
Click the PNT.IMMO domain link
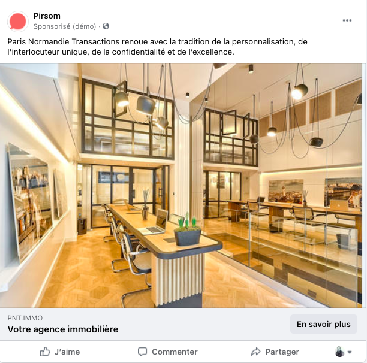tap(25, 318)
